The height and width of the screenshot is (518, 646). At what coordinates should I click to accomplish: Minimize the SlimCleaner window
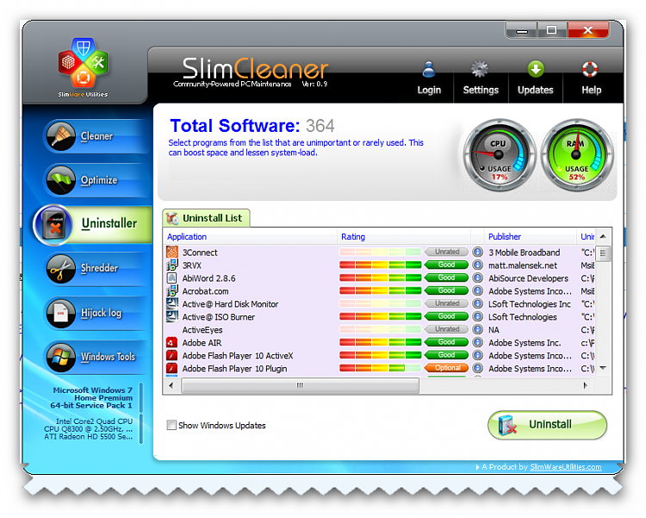tap(522, 30)
